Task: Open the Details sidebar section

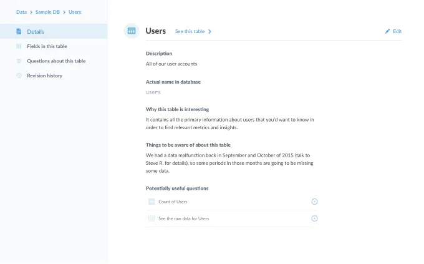Action: click(x=36, y=31)
